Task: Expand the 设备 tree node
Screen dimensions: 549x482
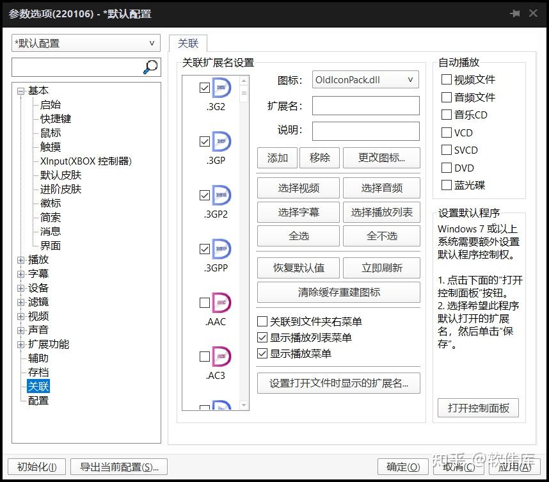Action: click(21, 288)
